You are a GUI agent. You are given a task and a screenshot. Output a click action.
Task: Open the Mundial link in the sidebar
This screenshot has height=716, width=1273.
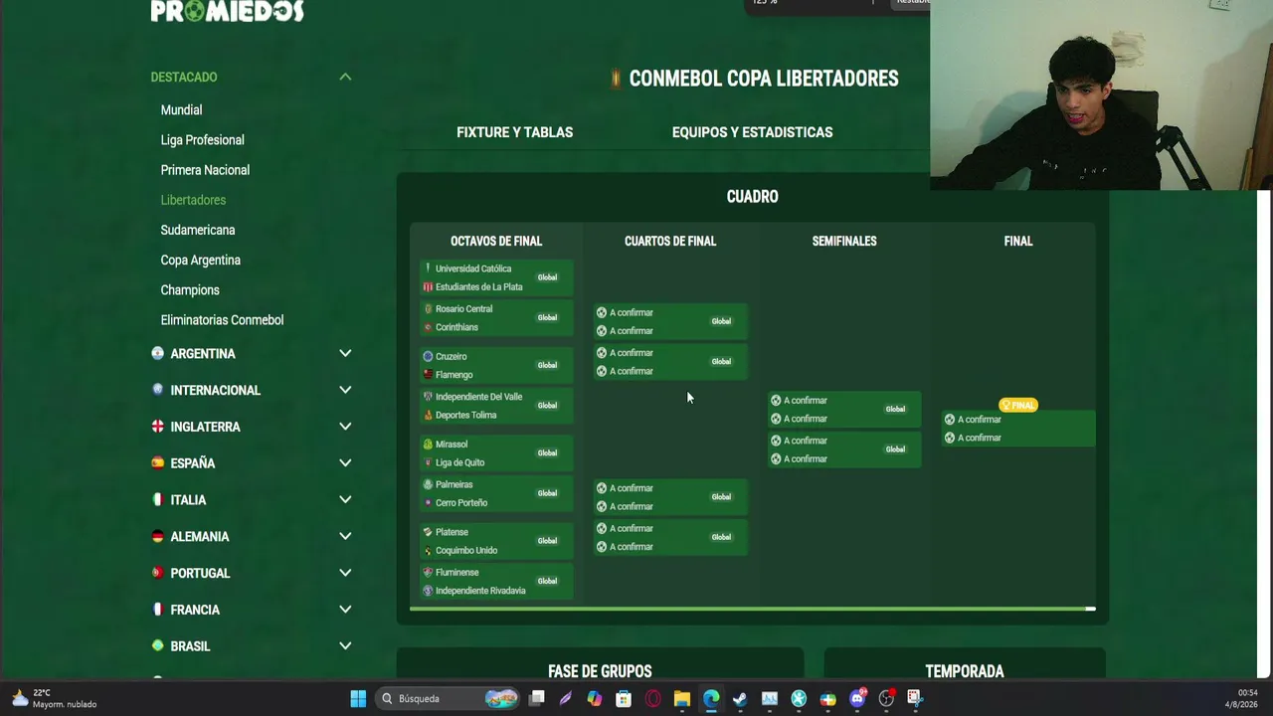[x=181, y=110]
